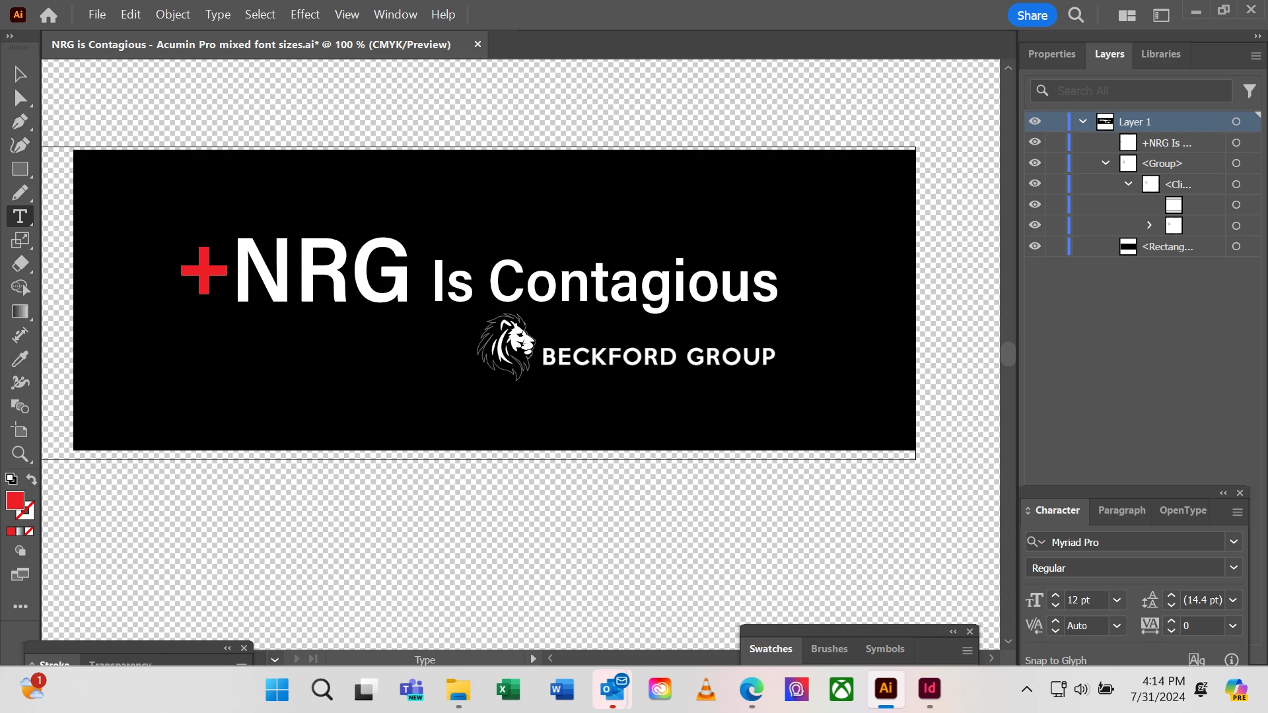The image size is (1268, 713).
Task: Toggle visibility of the +NRG Is text layer
Action: pos(1035,142)
